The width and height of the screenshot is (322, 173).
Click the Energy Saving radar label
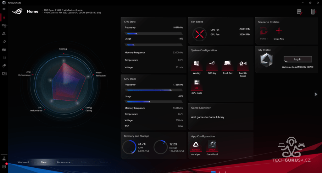(89, 109)
